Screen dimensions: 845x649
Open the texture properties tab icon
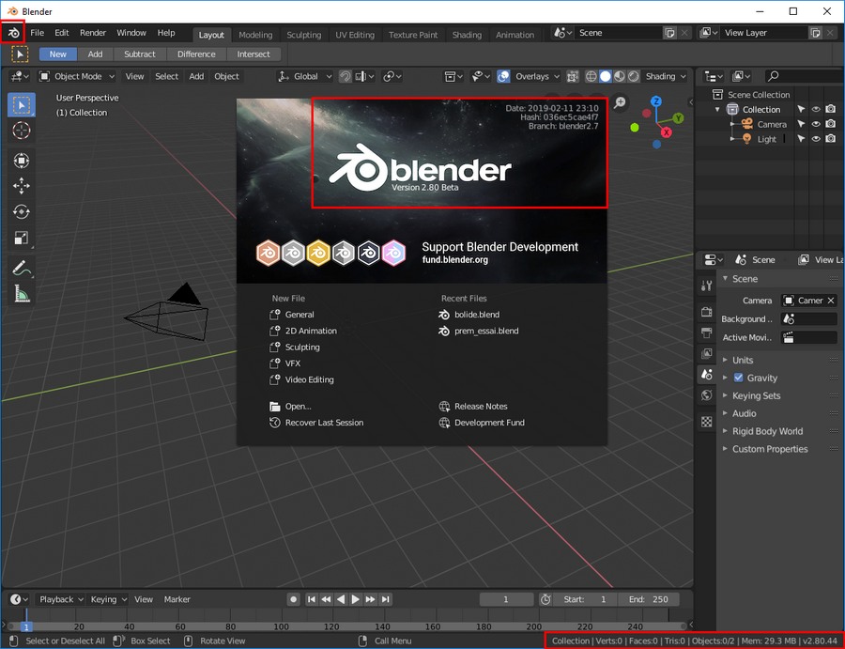(x=706, y=422)
